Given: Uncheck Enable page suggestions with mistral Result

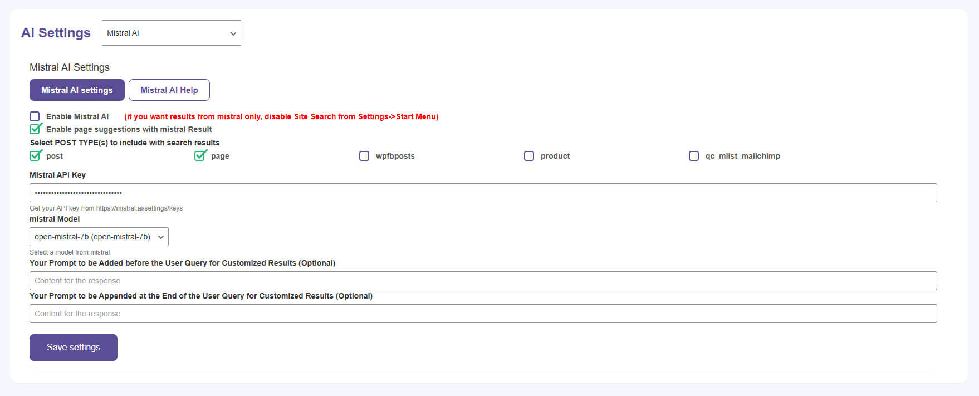Looking at the screenshot, I should point(35,129).
